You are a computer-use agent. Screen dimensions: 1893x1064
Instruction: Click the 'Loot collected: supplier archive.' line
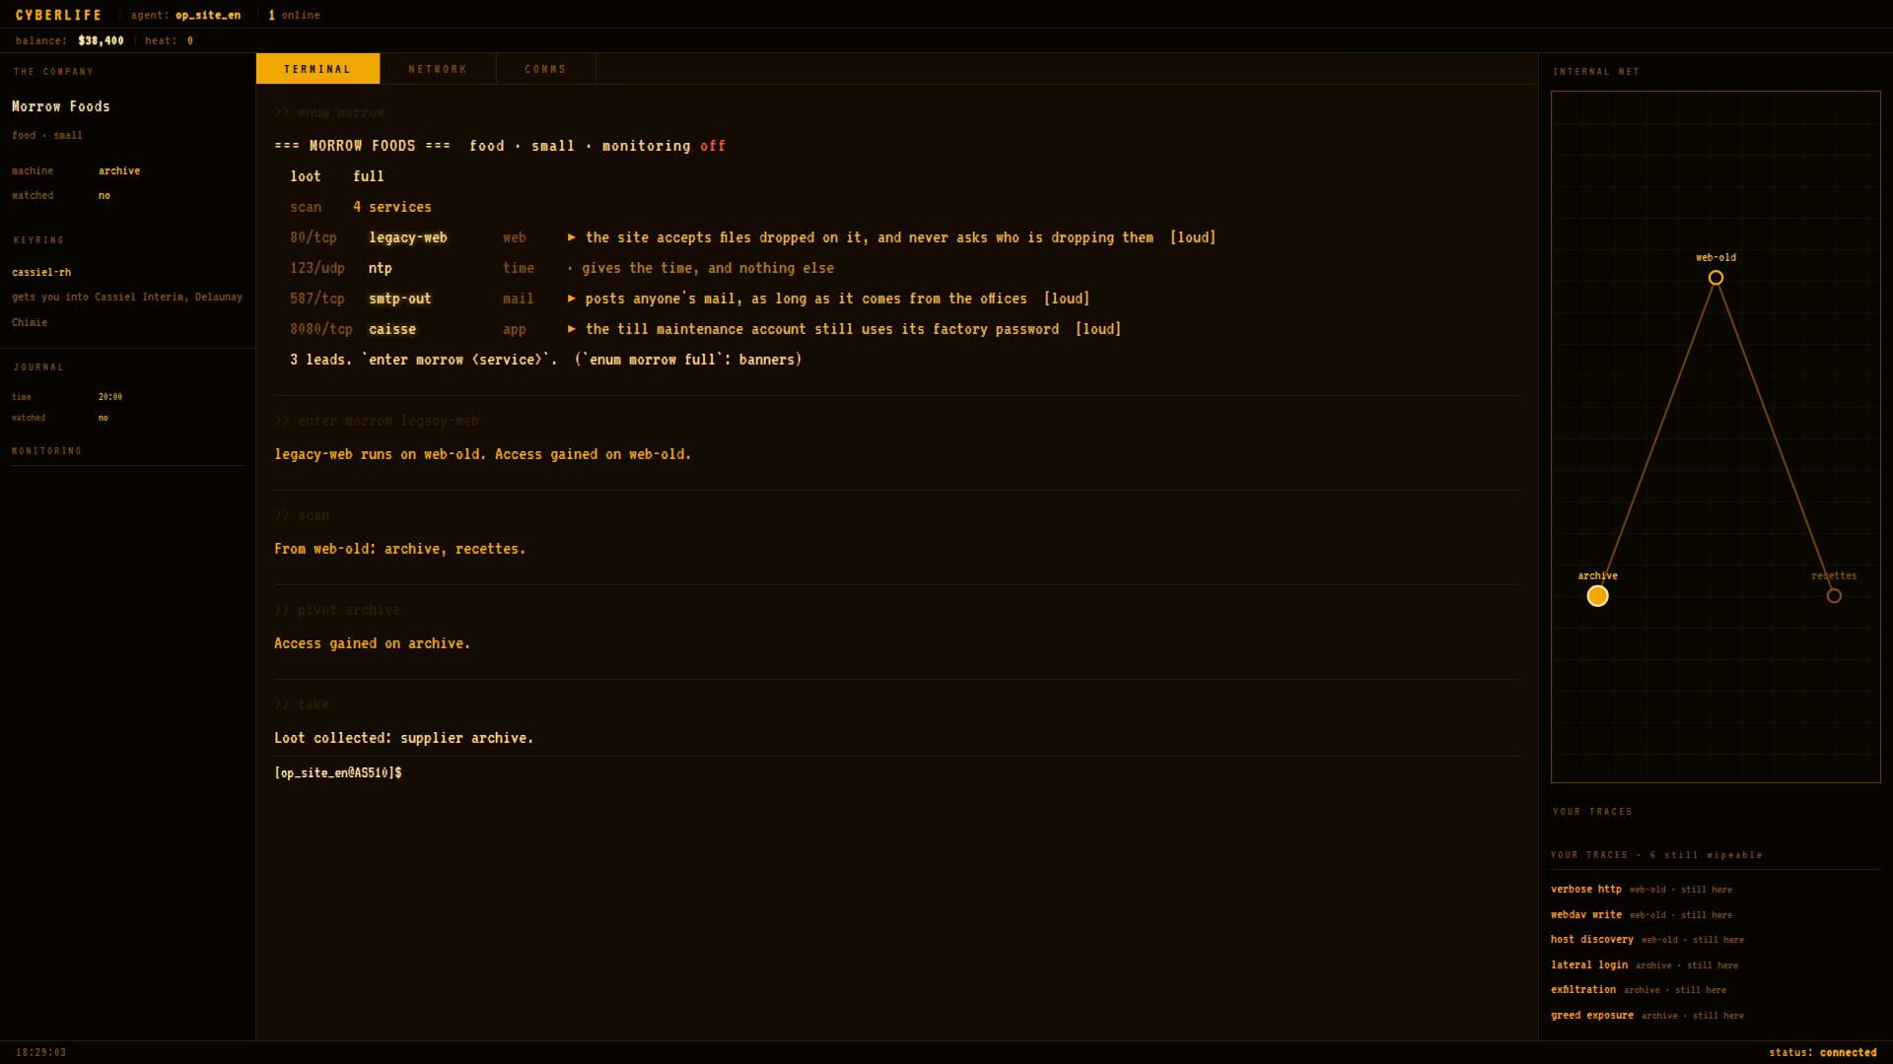coord(403,738)
